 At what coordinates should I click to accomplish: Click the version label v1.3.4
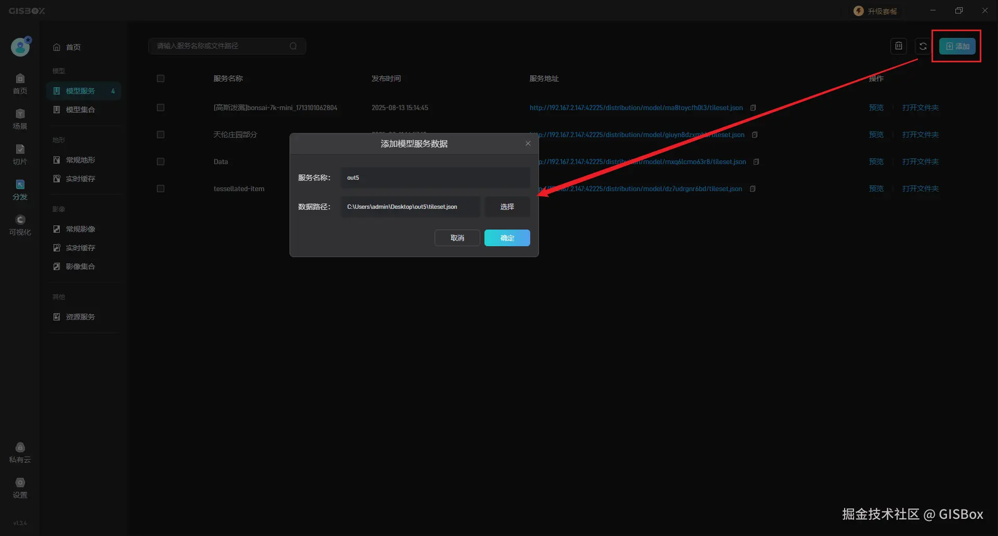20,523
